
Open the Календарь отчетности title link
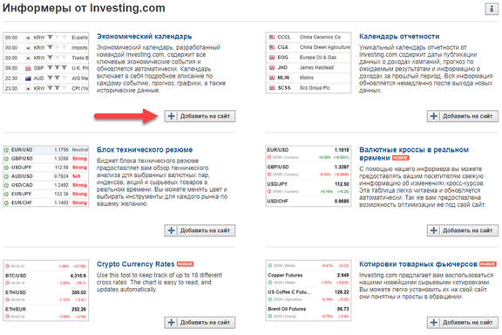pos(399,37)
